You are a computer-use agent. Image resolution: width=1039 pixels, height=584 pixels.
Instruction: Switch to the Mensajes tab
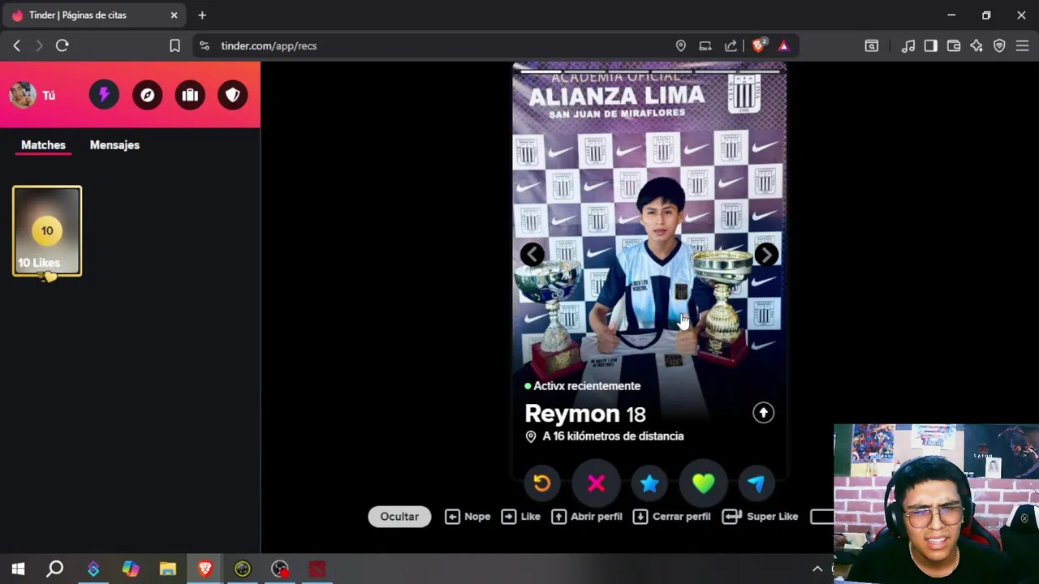point(114,145)
